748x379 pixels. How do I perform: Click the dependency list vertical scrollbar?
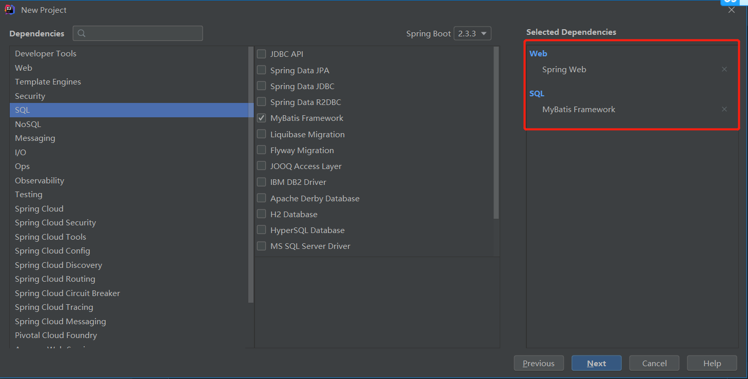click(x=496, y=133)
